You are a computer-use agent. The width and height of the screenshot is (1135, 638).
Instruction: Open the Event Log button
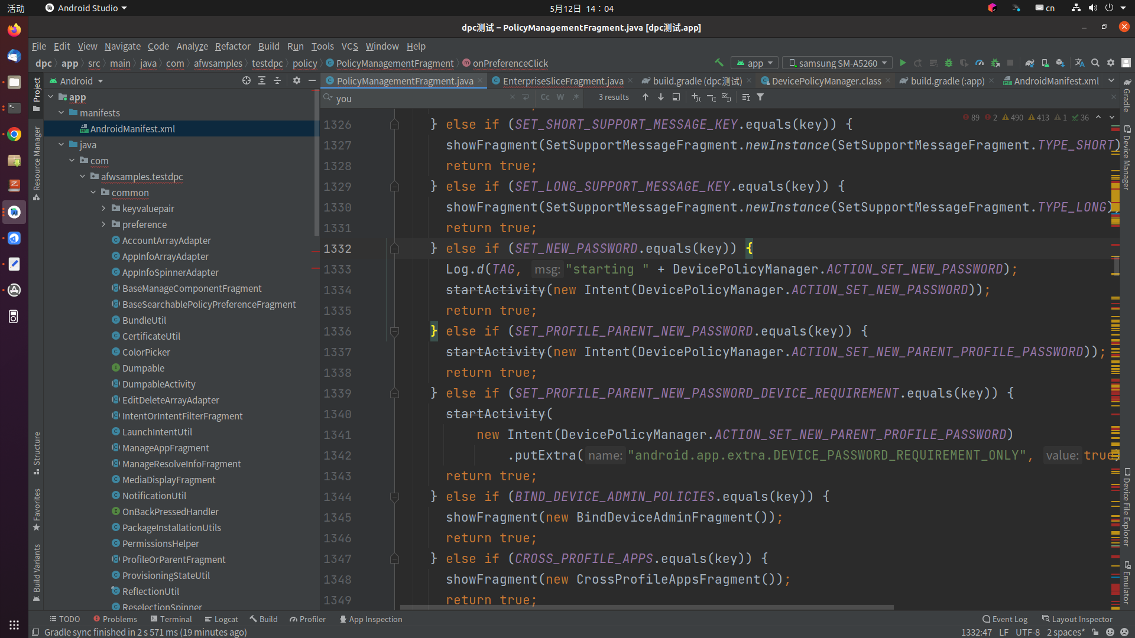(1004, 619)
